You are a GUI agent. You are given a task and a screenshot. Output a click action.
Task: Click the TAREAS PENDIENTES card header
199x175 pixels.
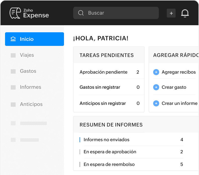tap(109, 55)
